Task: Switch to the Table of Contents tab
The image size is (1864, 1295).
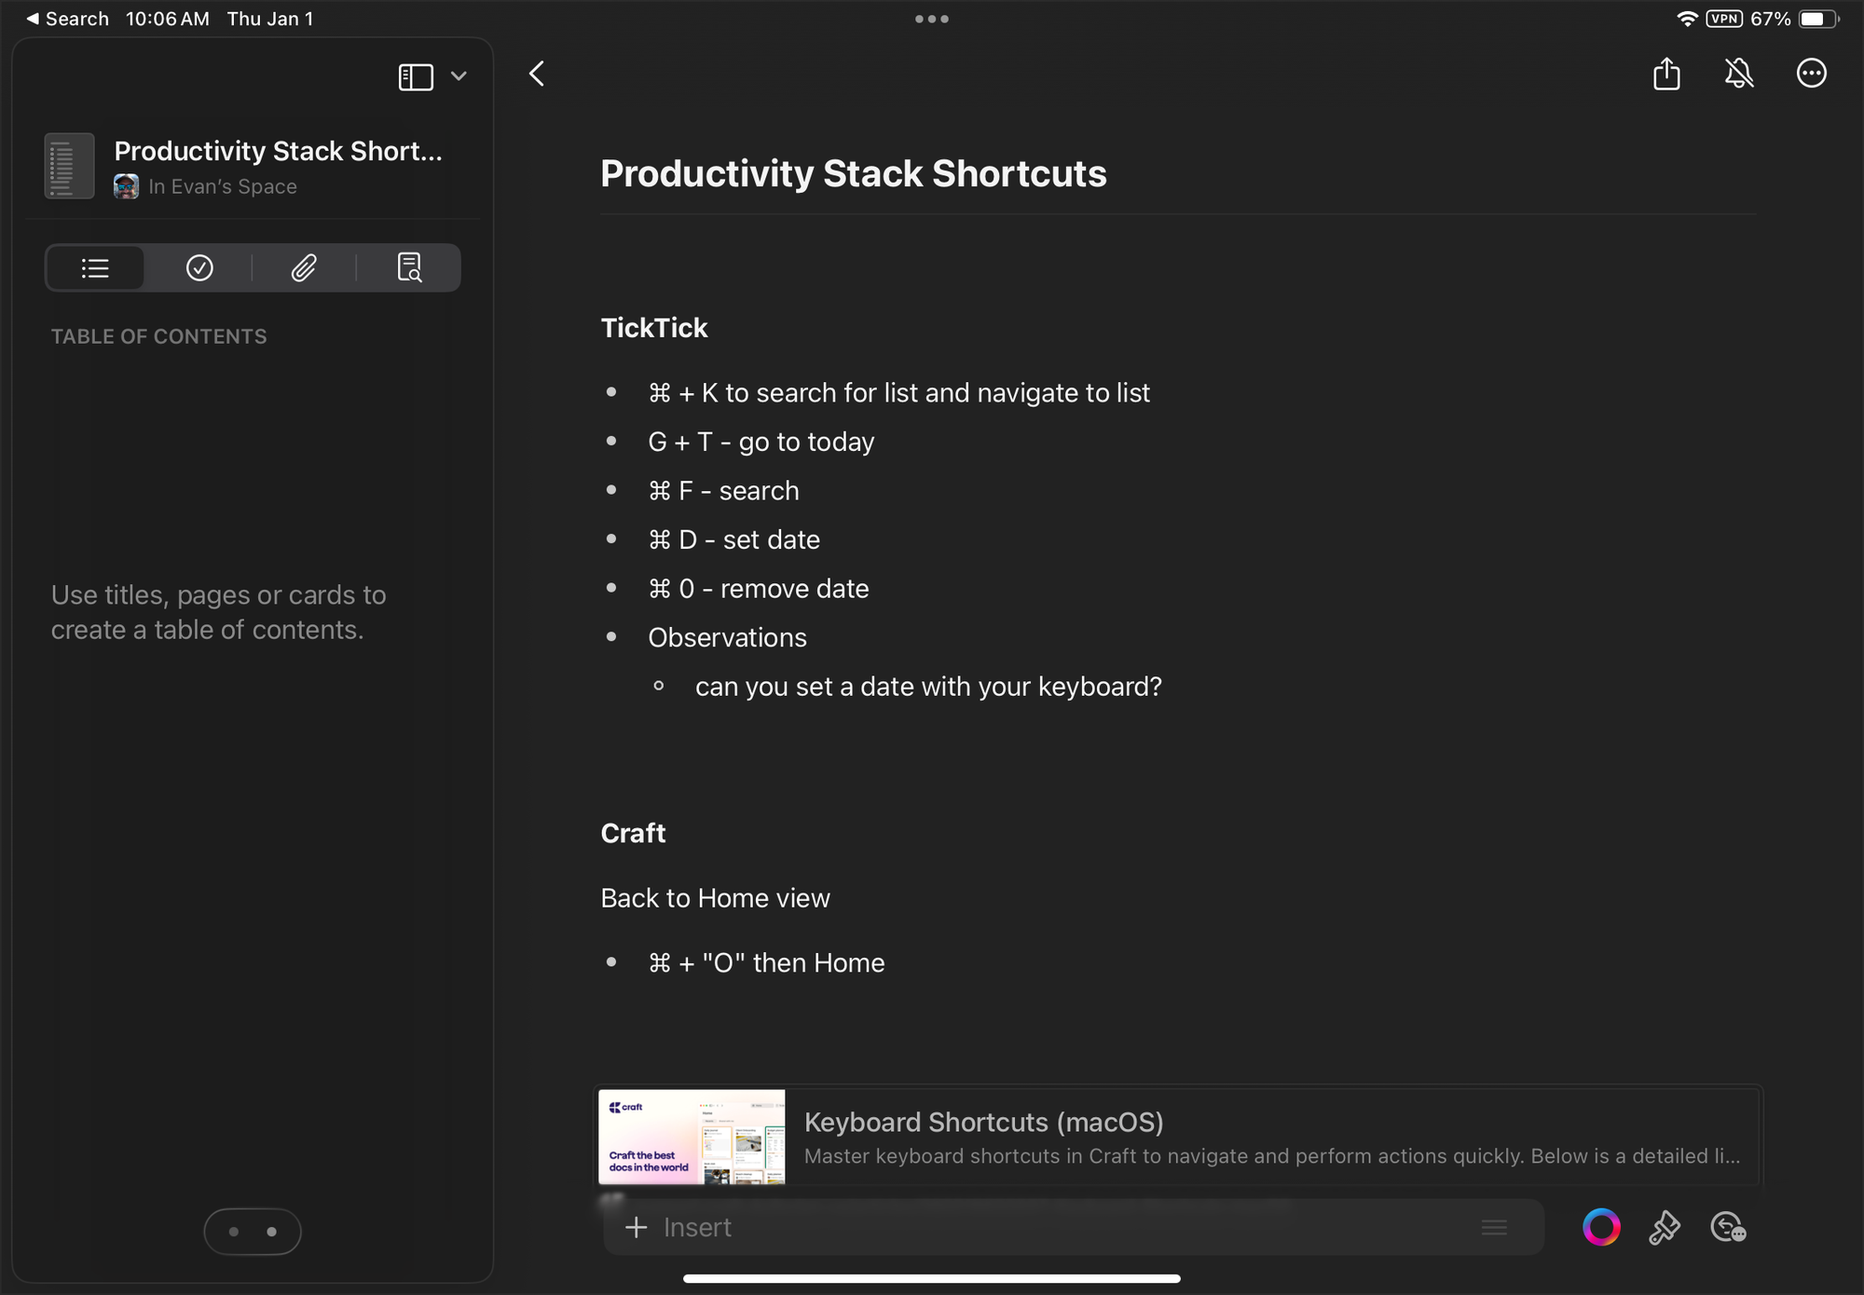Action: (95, 268)
